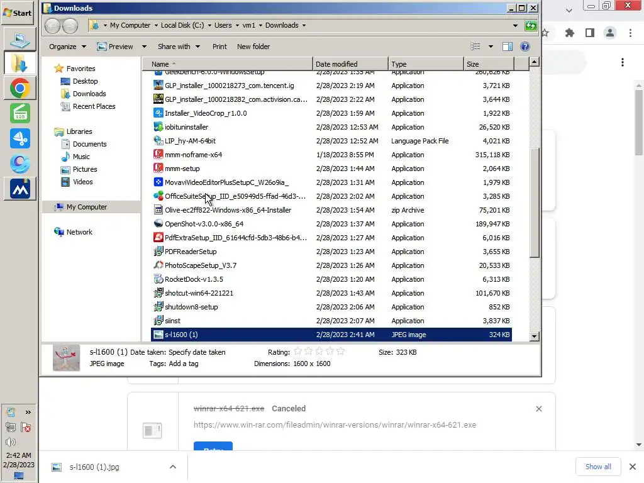Screen dimensions: 644x483
Task: Click the s-l1600 (1) image thumbnail preview
Action: pos(66,358)
